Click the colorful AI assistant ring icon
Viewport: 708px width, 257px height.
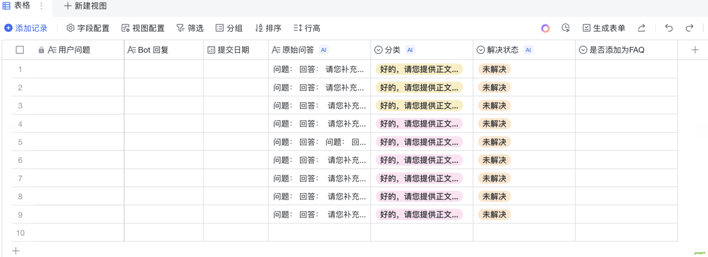coord(545,28)
